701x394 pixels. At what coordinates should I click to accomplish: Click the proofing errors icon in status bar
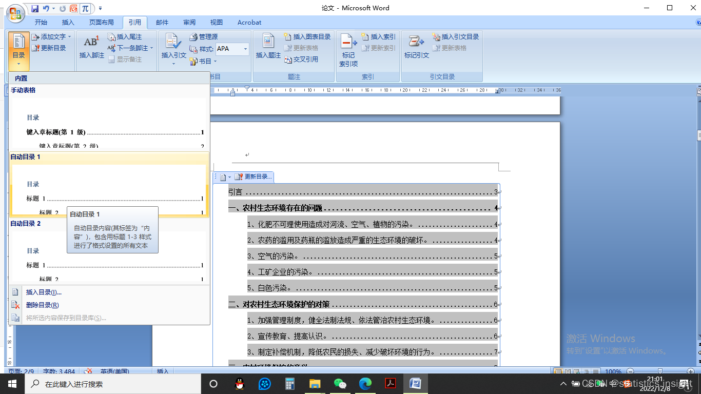(88, 371)
